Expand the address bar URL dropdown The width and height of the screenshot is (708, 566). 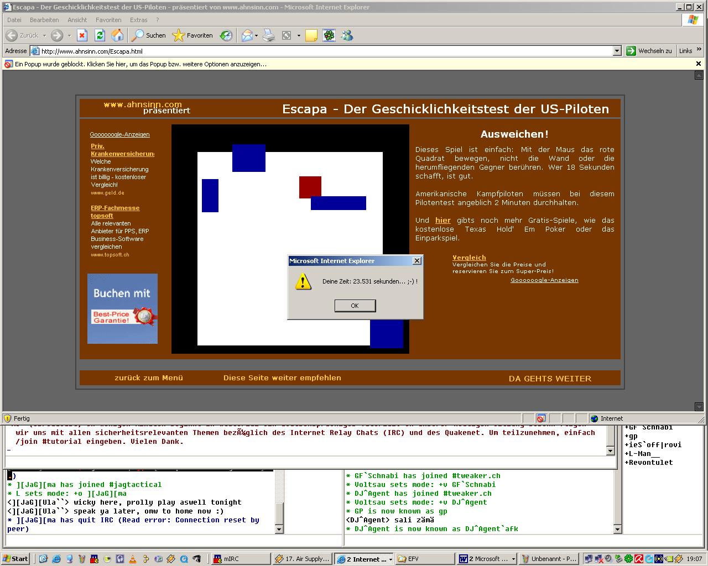(617, 51)
